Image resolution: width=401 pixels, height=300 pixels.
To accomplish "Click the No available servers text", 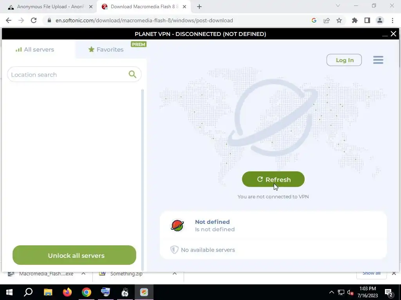I will point(208,250).
